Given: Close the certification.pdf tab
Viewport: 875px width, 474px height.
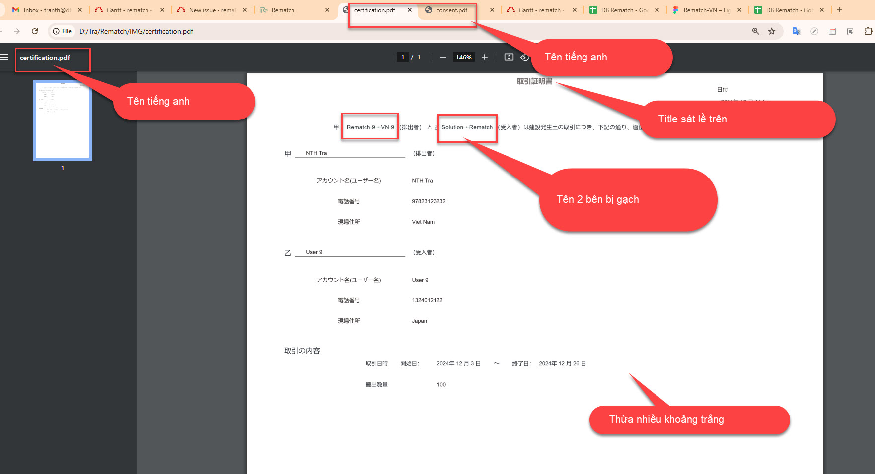Looking at the screenshot, I should tap(410, 10).
